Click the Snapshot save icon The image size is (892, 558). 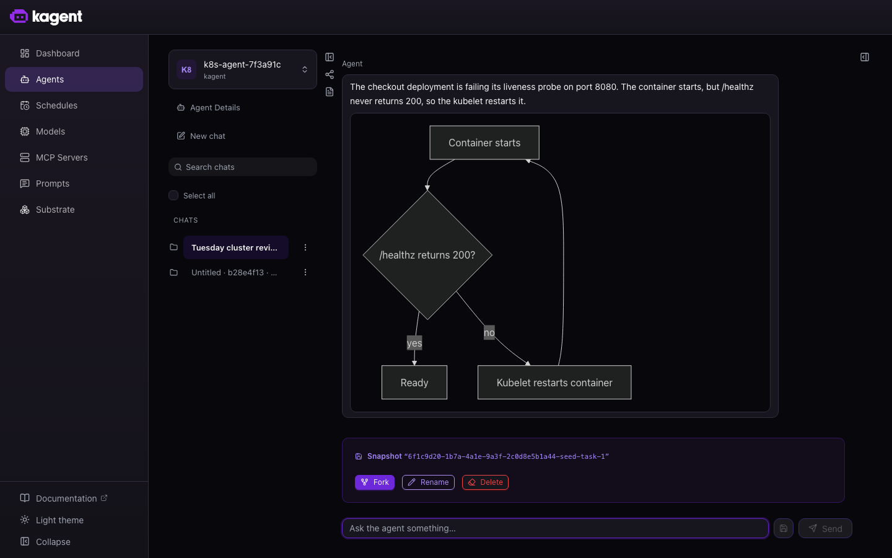(358, 456)
